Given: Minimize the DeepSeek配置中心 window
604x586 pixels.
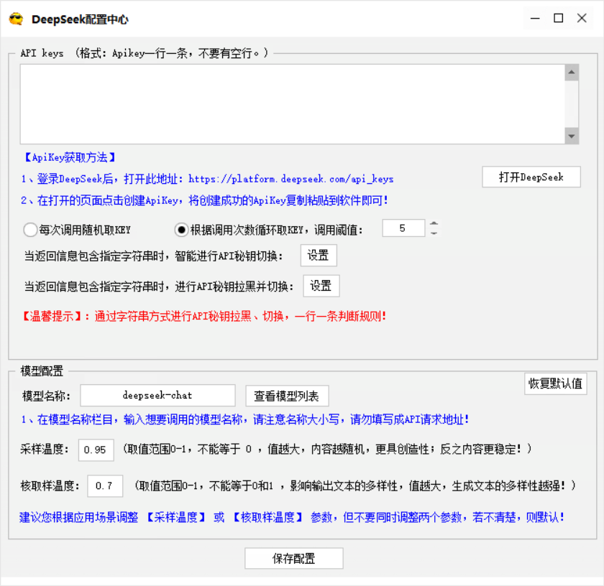Looking at the screenshot, I should point(535,18).
